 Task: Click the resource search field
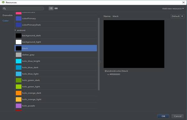click(x=23, y=8)
